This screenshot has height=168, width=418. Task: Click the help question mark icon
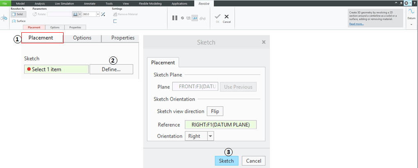[415, 3]
